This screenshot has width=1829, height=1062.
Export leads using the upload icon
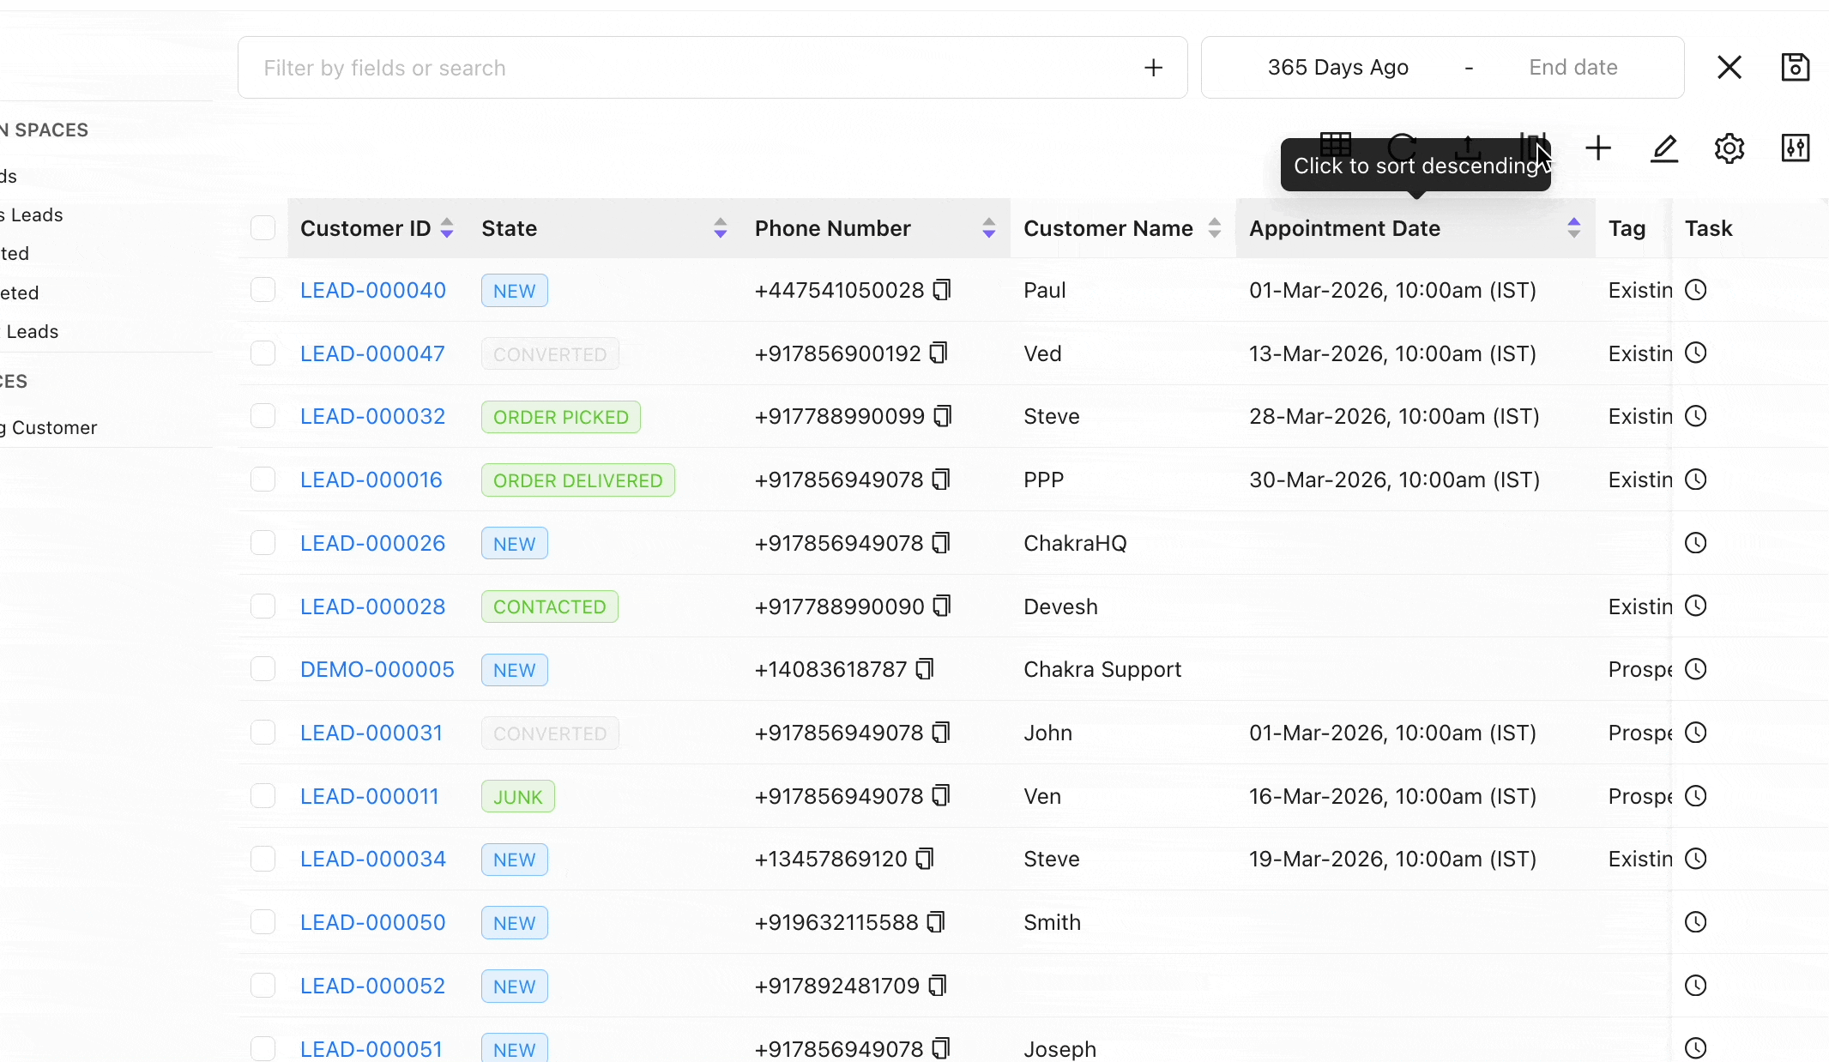(1468, 148)
